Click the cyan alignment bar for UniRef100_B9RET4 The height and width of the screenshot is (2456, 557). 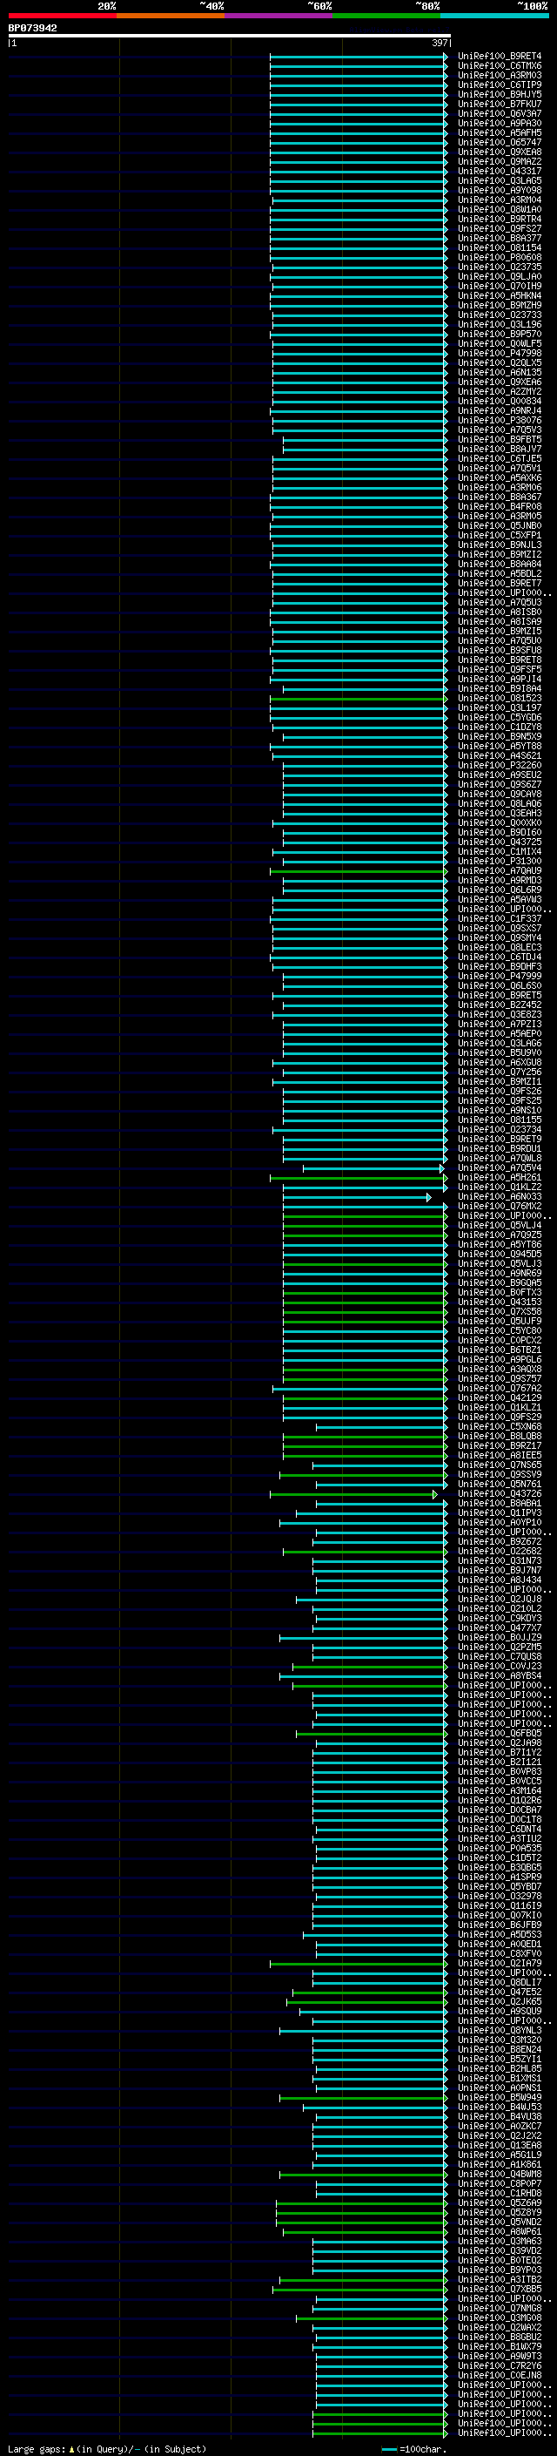pos(358,57)
